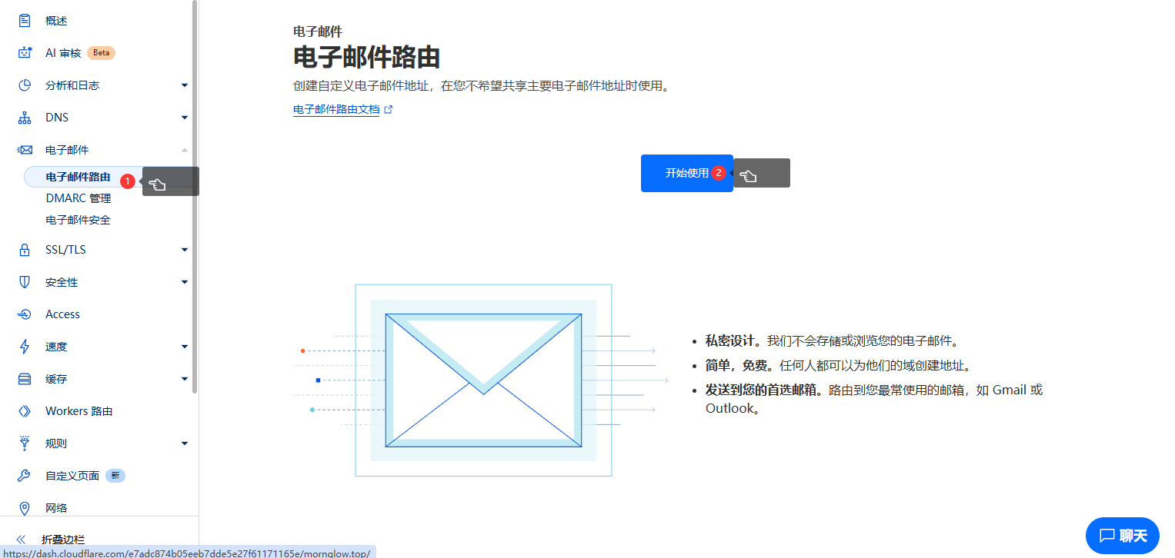Viewport: 1175px width, 558px height.
Task: Collapse the 电子邮件 submenu
Action: tap(184, 149)
